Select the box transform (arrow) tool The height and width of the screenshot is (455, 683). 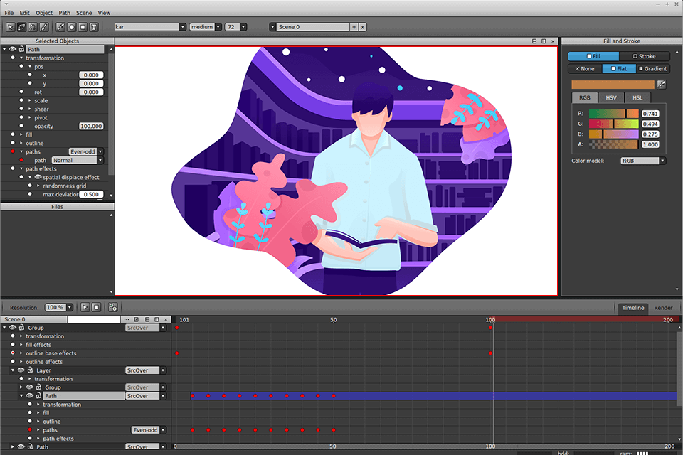11,27
